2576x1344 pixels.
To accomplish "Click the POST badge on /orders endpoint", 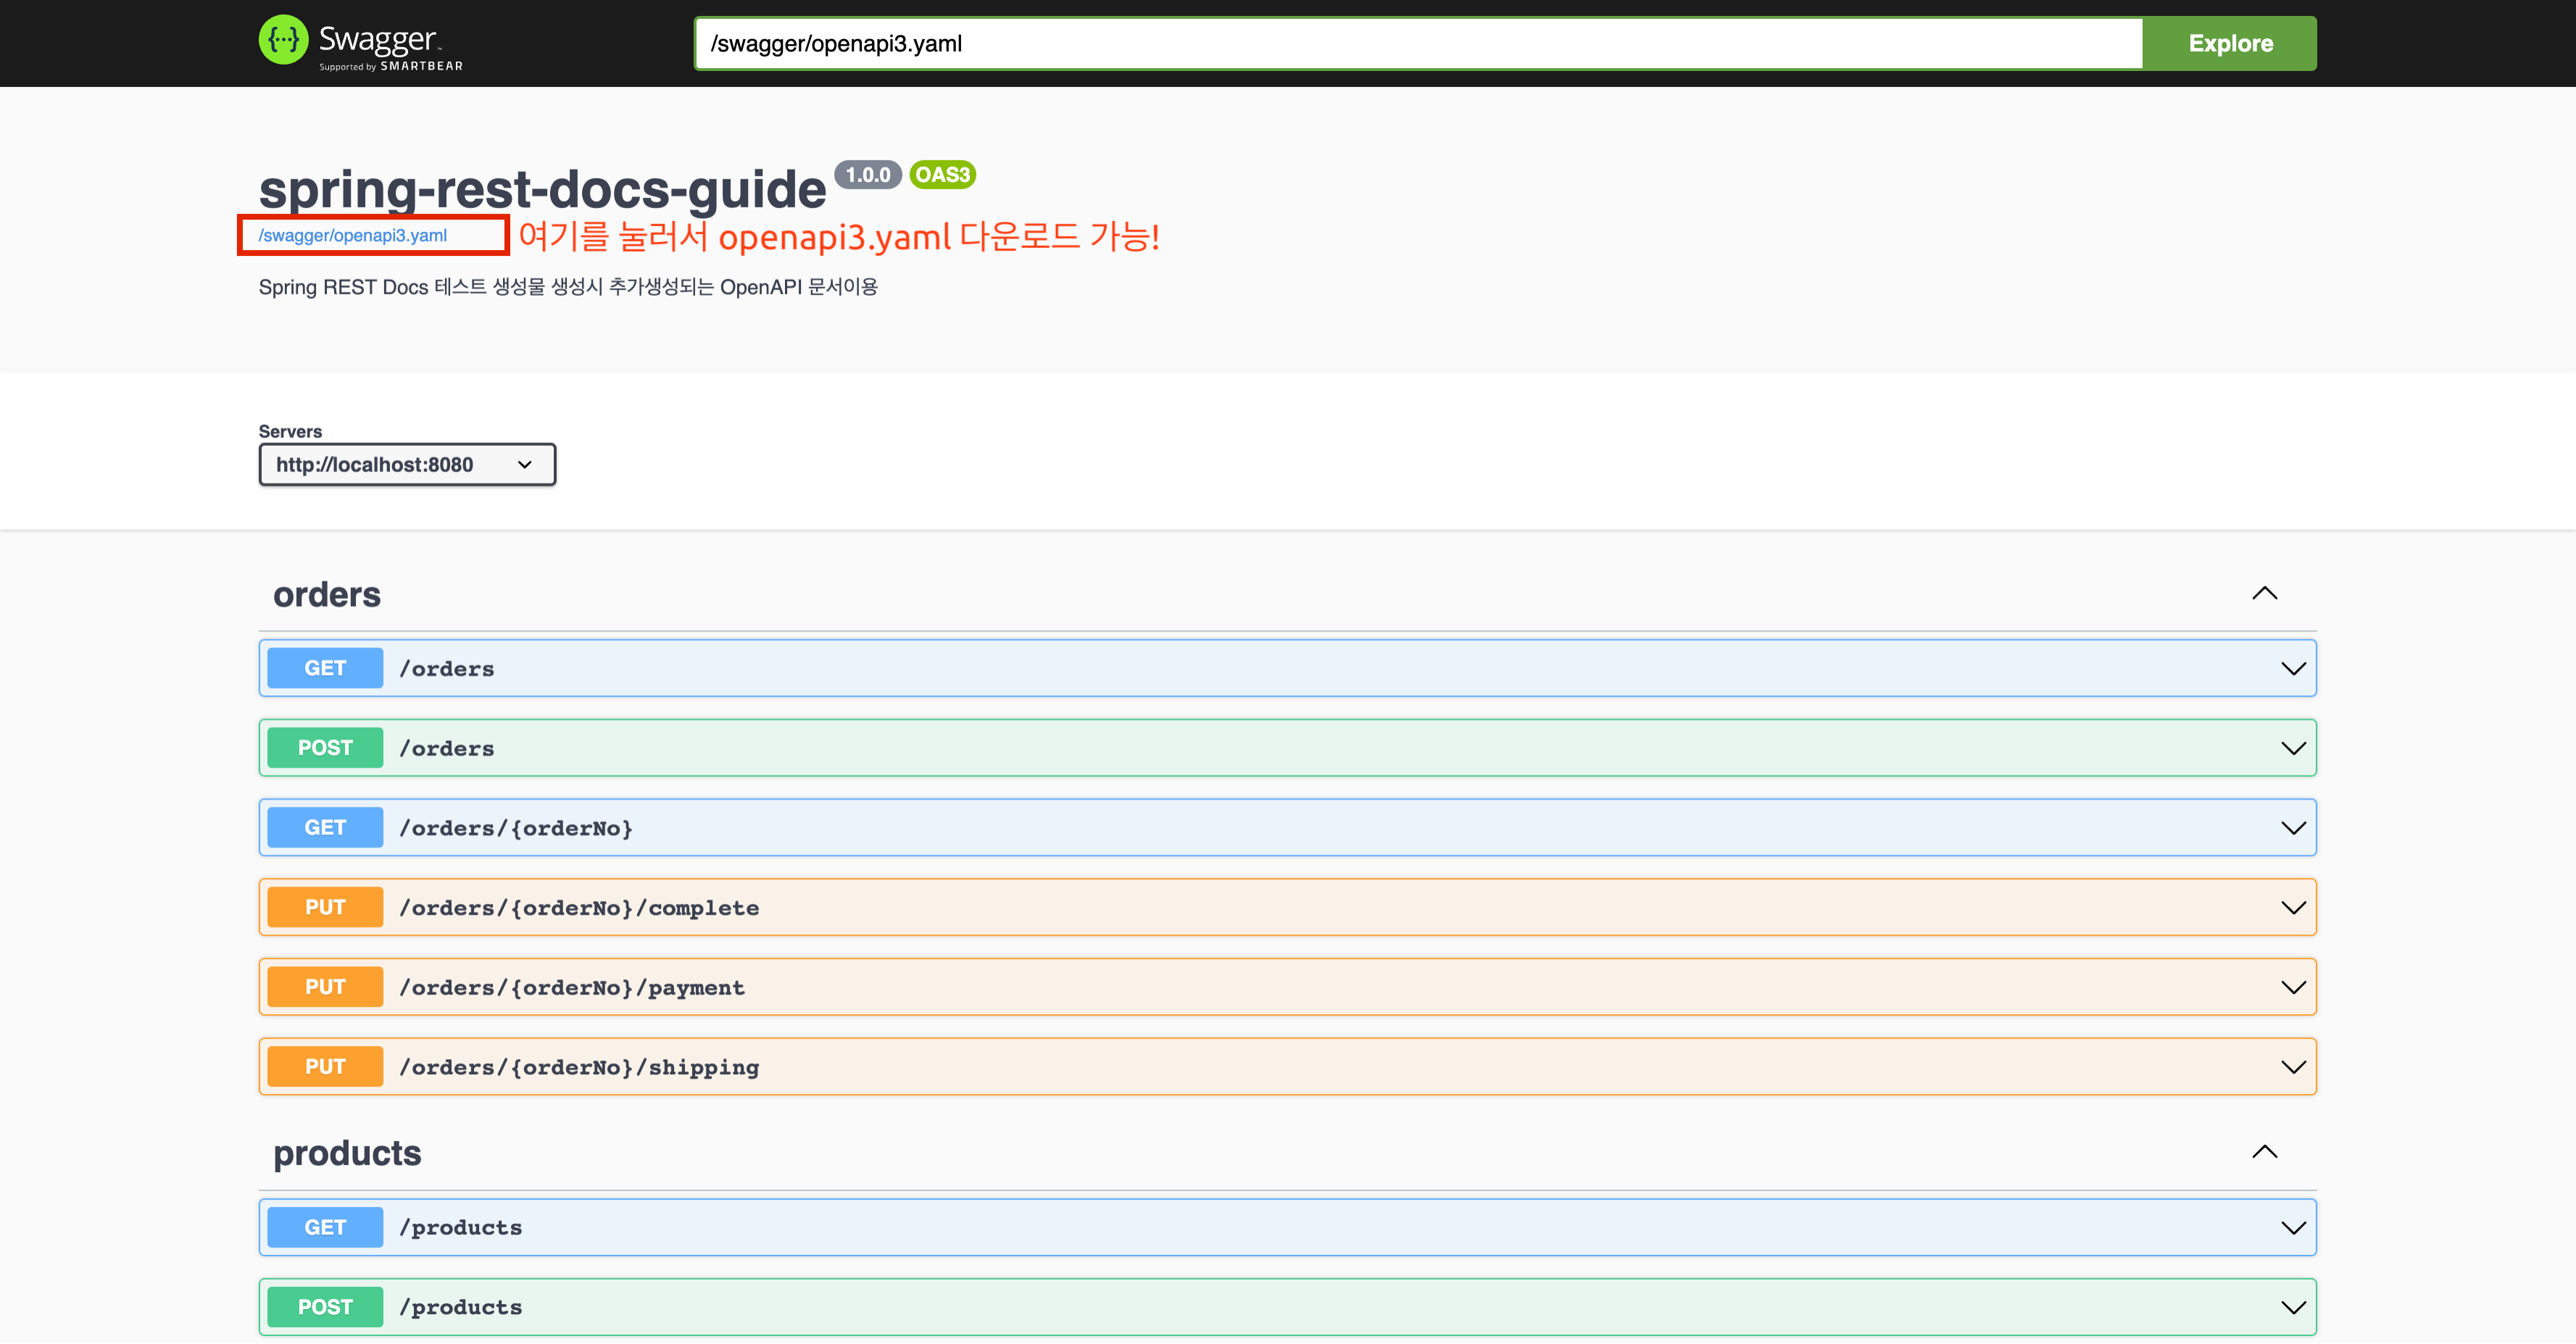I will 324,747.
